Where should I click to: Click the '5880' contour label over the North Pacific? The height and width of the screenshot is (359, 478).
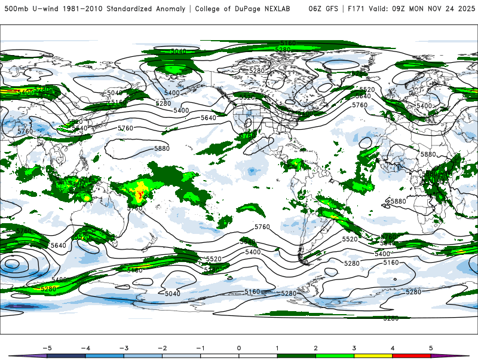click(x=162, y=148)
